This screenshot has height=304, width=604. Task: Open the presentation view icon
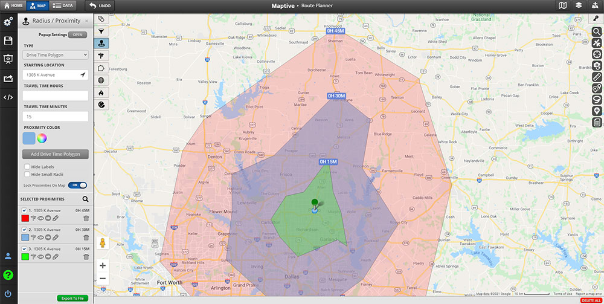pos(8,59)
